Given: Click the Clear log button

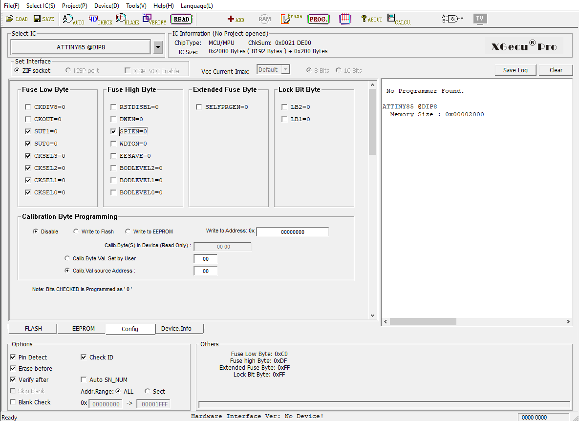Looking at the screenshot, I should (556, 70).
